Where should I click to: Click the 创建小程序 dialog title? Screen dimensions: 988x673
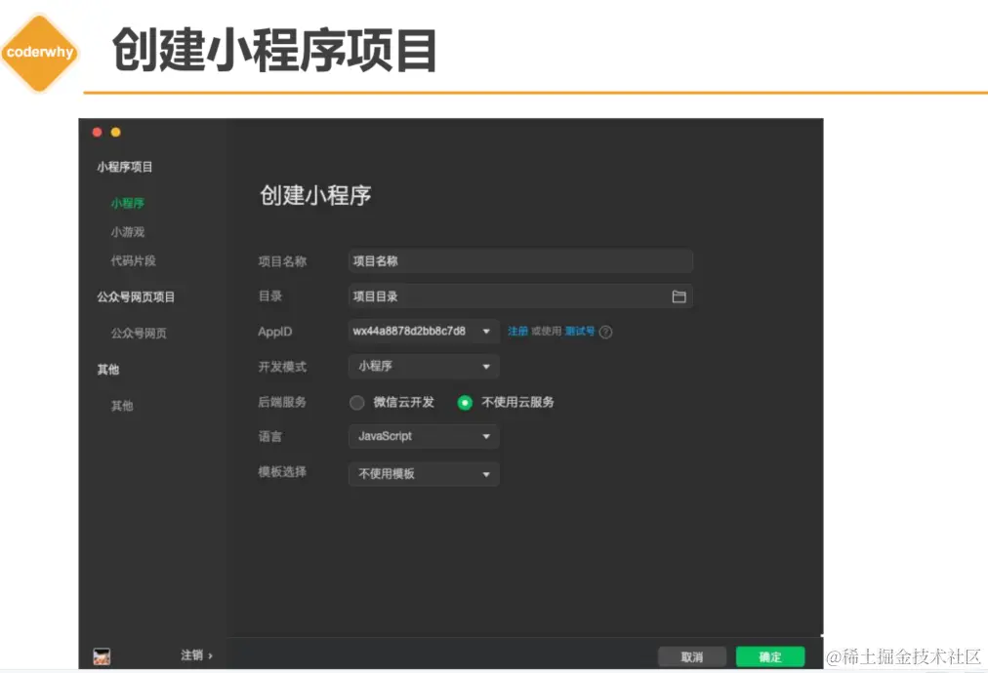coord(315,195)
